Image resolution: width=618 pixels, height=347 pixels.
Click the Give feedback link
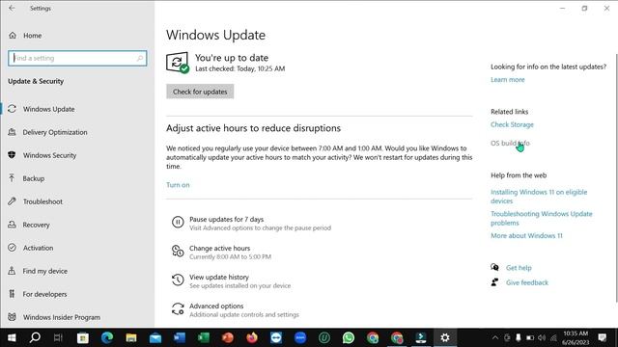click(527, 282)
